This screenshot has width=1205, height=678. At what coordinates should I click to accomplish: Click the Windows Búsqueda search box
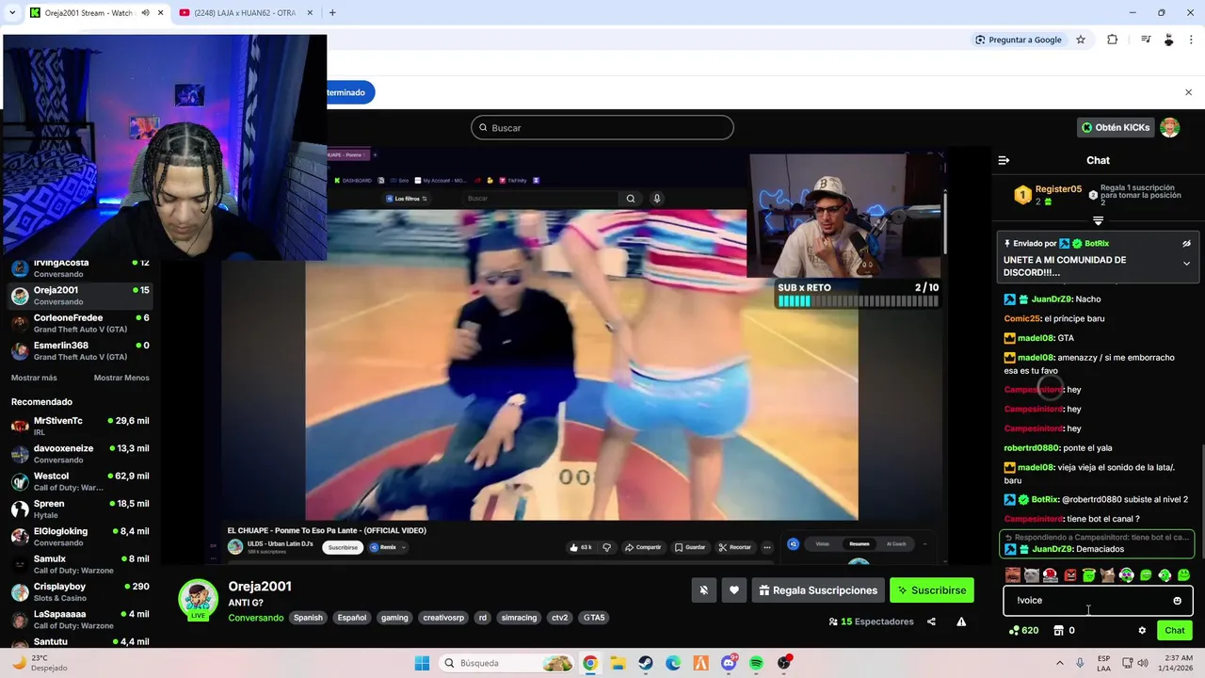tap(508, 663)
